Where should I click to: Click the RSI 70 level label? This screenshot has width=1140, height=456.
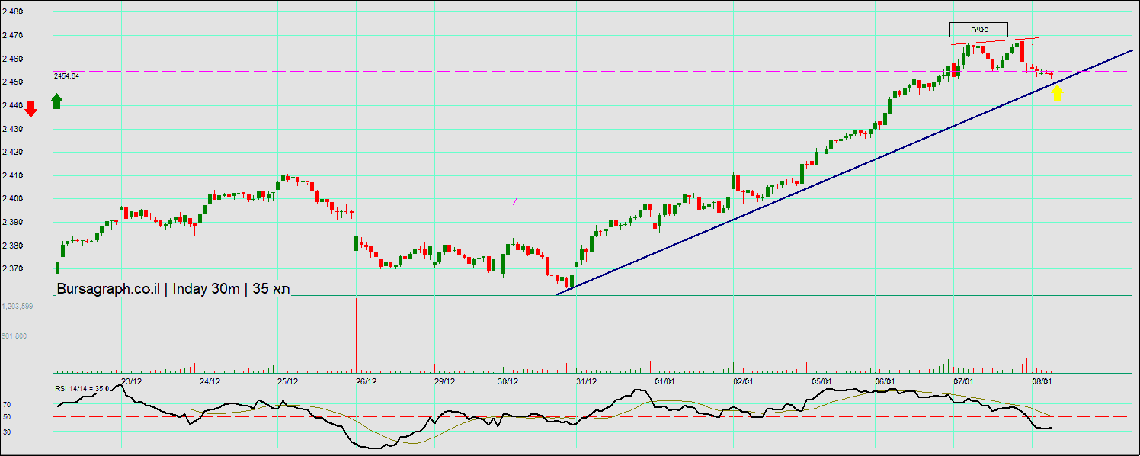coord(7,405)
